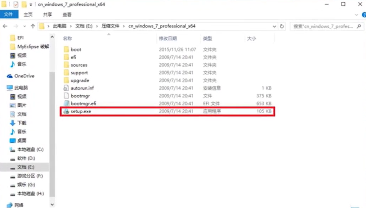Screen dimensions: 366x208
Task: Select the 105 KB size of setup.exe
Action: tap(264, 111)
